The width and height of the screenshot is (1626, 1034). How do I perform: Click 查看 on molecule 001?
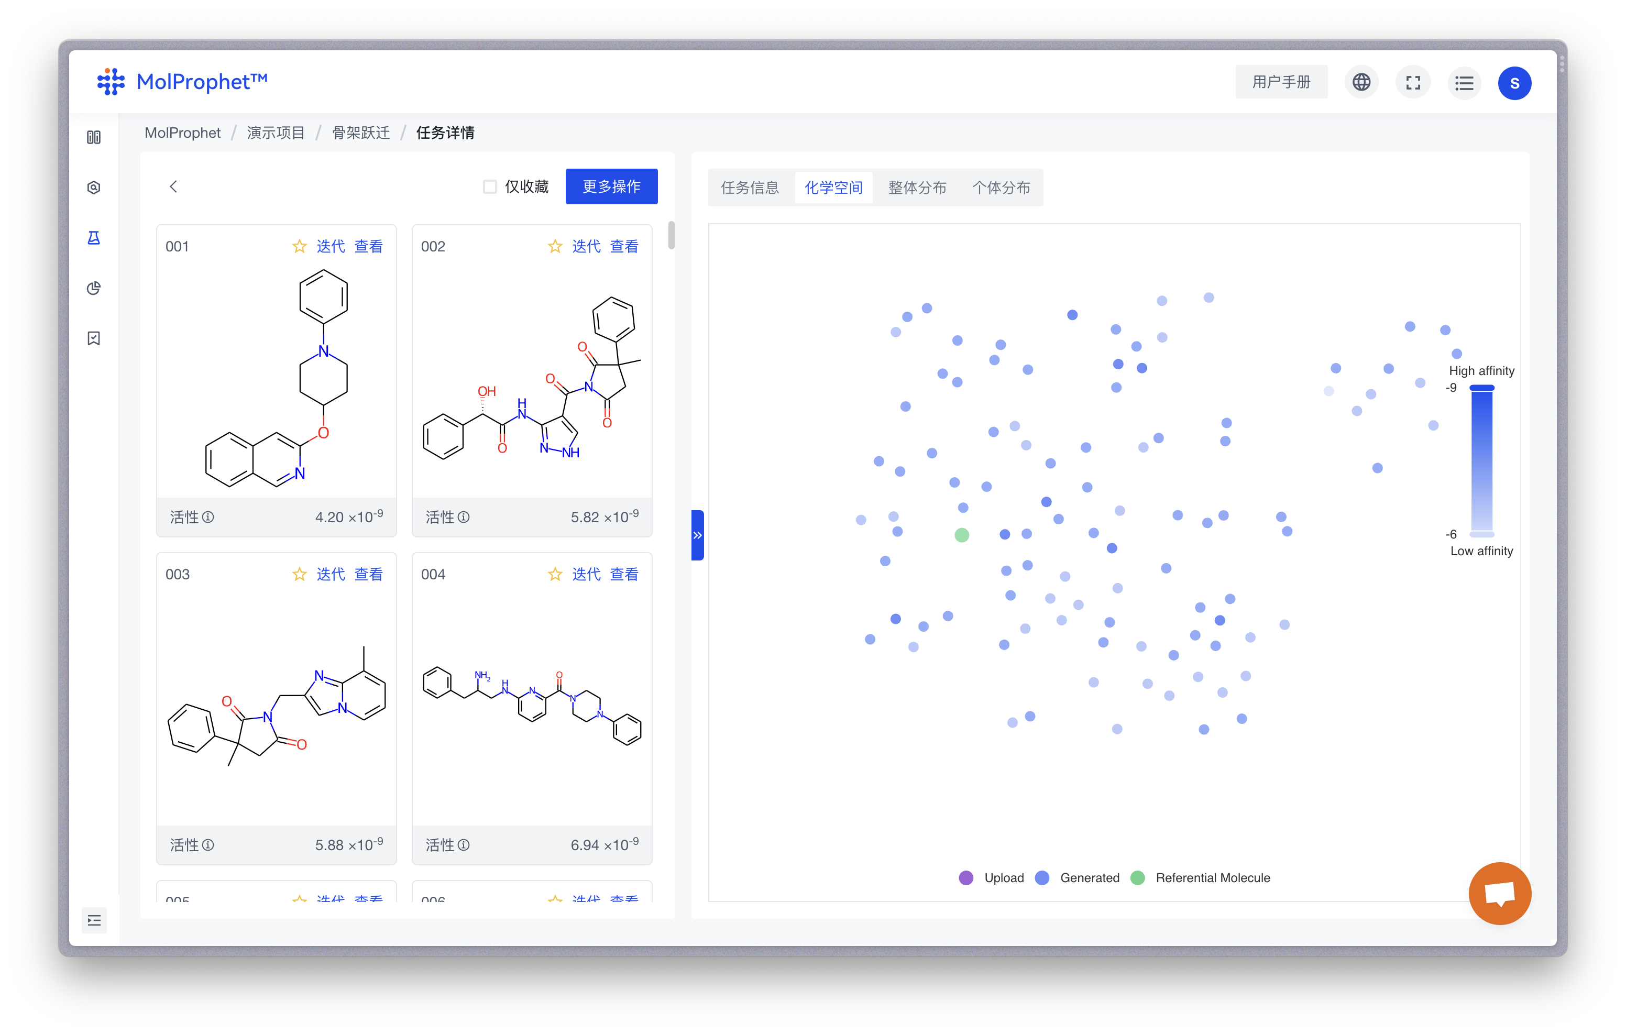(369, 247)
